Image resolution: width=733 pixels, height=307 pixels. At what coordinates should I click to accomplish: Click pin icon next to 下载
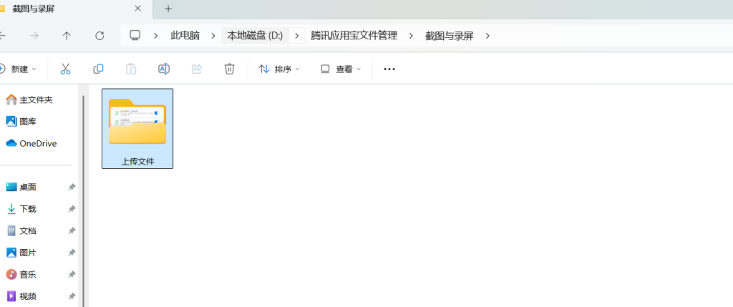[x=72, y=209]
